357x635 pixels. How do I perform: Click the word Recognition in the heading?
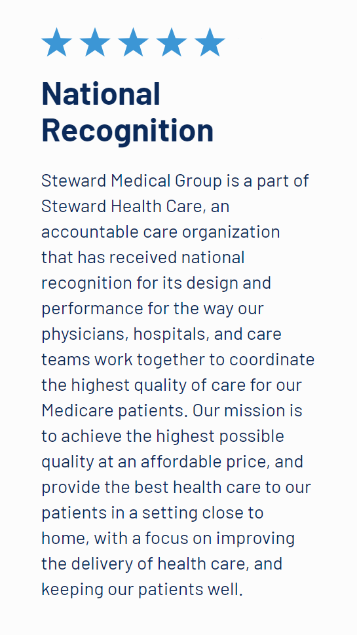point(127,130)
